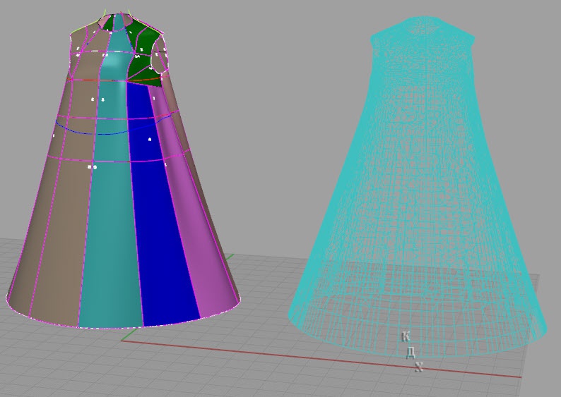
Task: Click the "Д" label below the wireframe
Action: pos(411,353)
